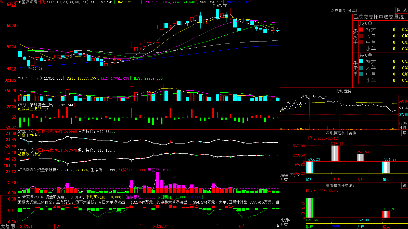Click the 深圳超赢实时监控 panel title
Image resolution: width=408 pixels, height=229 pixels.
tap(341, 133)
